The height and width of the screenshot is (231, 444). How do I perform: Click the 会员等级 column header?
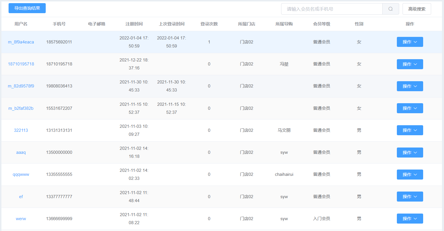tap(322, 24)
